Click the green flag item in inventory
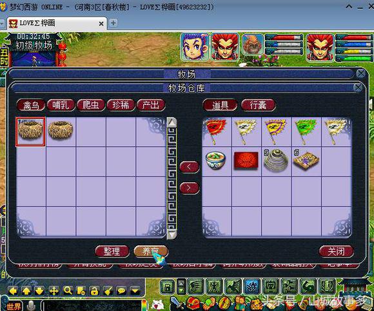Image resolution: width=374 pixels, height=311 pixels. coord(306,131)
